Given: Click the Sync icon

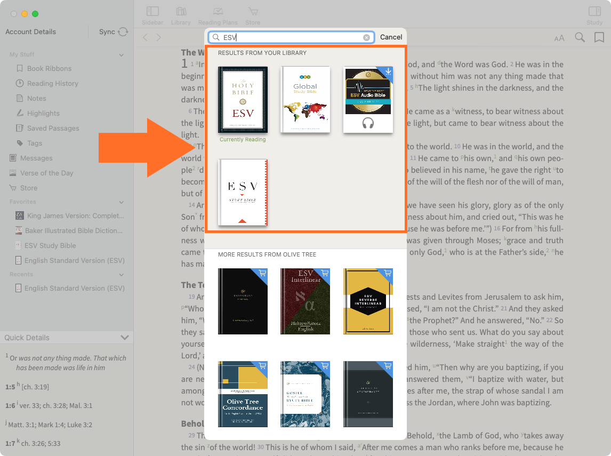Looking at the screenshot, I should click(x=123, y=31).
